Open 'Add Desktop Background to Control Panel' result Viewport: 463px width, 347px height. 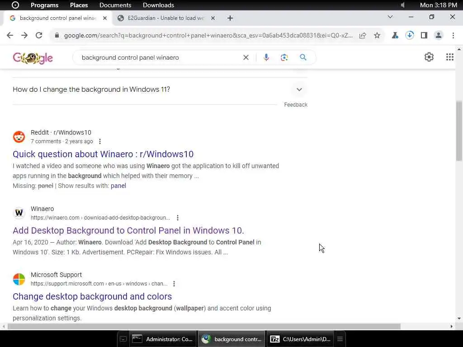coord(128,230)
